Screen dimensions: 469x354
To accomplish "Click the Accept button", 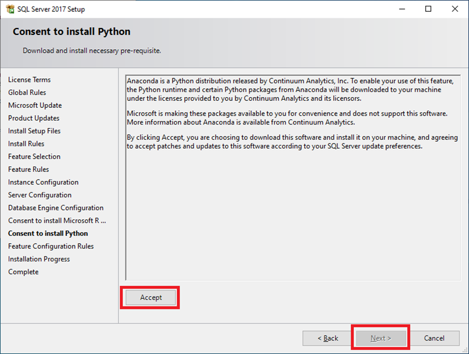I will [x=151, y=298].
